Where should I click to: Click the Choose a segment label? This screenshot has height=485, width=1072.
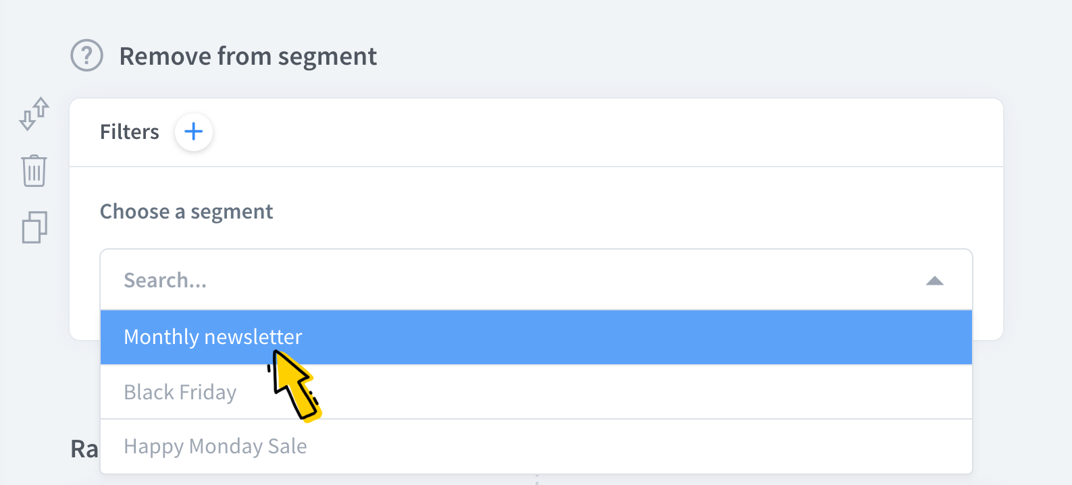coord(186,211)
